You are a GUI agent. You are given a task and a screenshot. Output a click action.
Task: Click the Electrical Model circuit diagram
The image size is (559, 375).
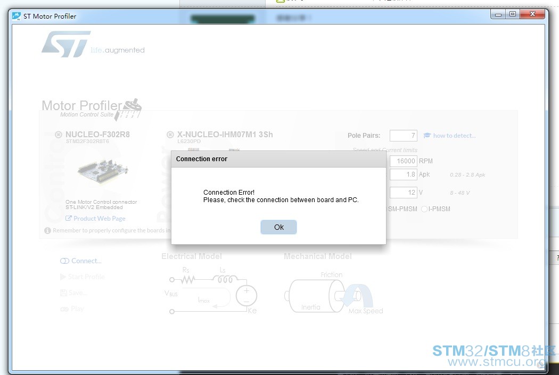211,290
